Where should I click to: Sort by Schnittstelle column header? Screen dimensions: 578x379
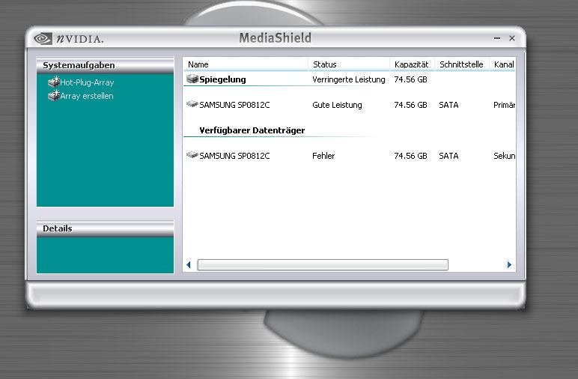coord(462,64)
